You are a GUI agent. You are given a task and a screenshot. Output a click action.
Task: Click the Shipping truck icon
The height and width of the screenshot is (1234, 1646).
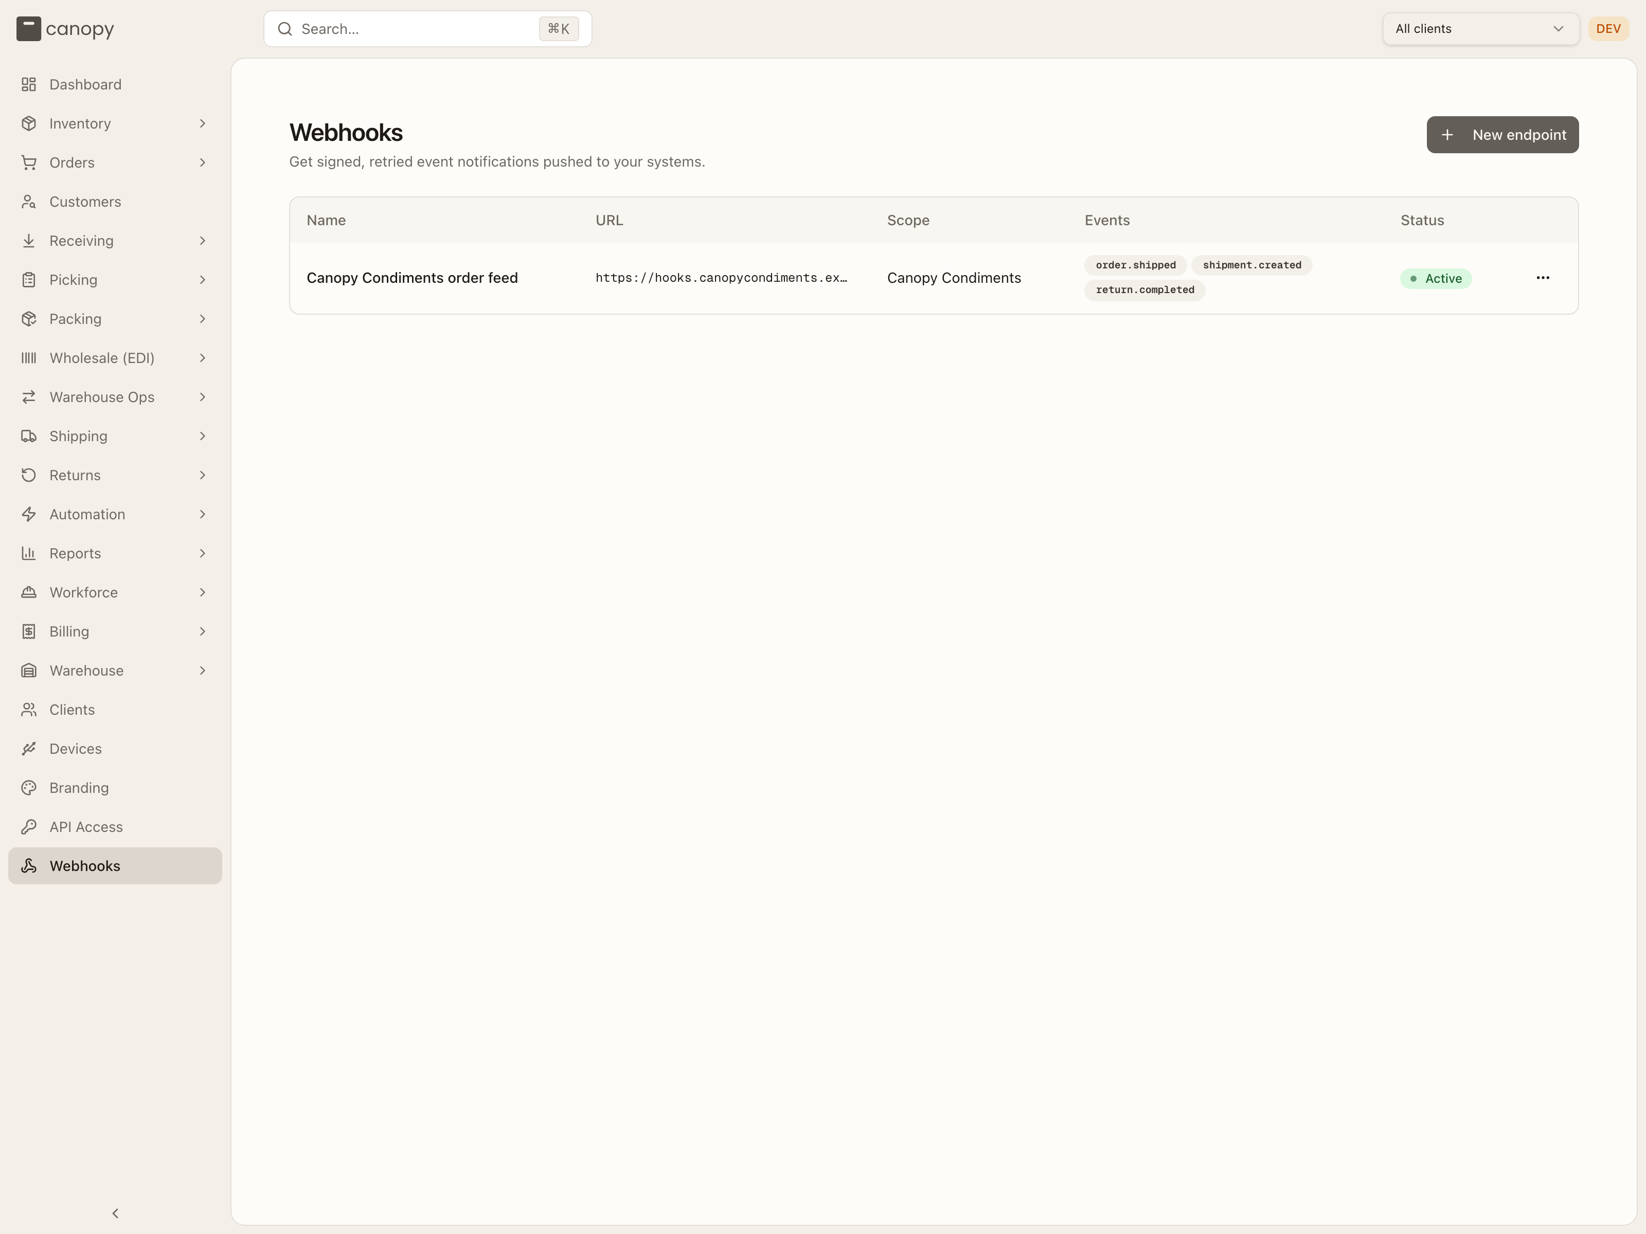tap(29, 436)
